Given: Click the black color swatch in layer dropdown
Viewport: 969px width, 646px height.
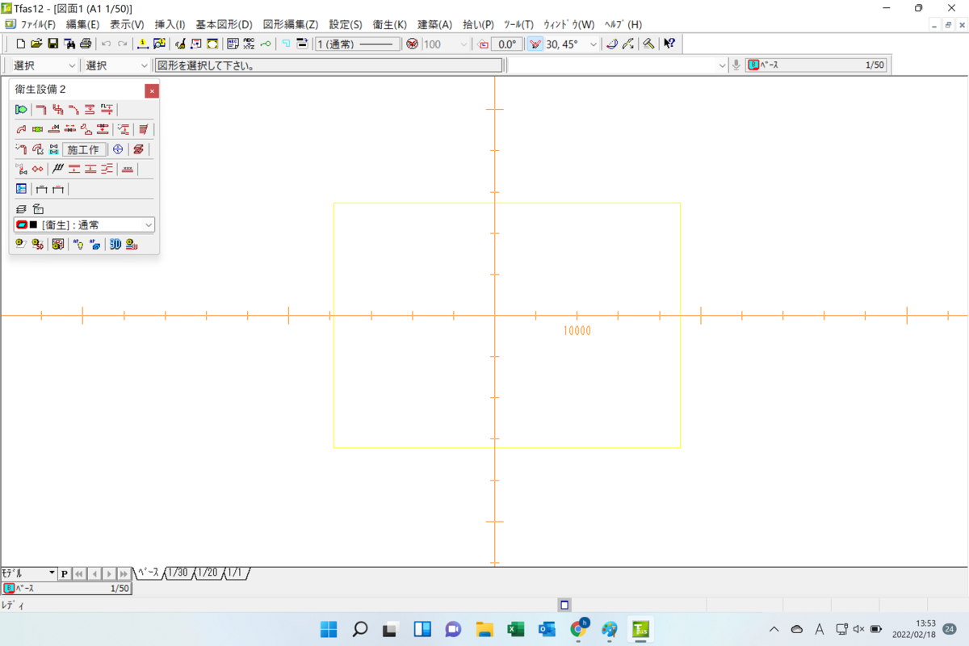Looking at the screenshot, I should 33,224.
